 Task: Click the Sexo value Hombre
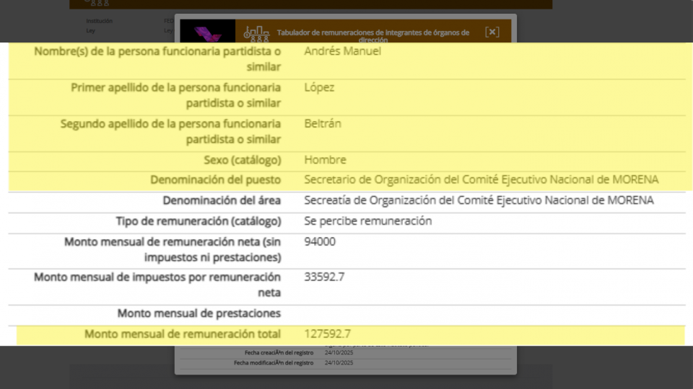[325, 160]
